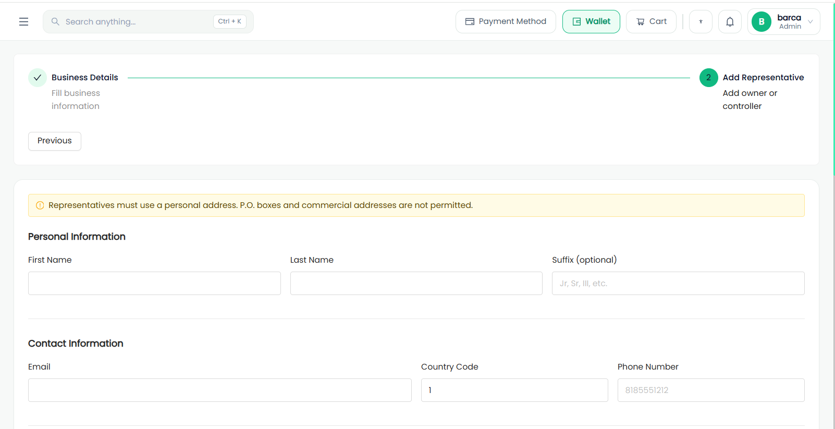
Task: Select the Business Details step label
Action: [x=85, y=78]
